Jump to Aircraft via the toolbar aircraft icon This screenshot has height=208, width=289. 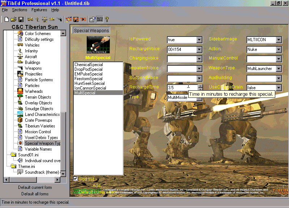[x=44, y=19]
